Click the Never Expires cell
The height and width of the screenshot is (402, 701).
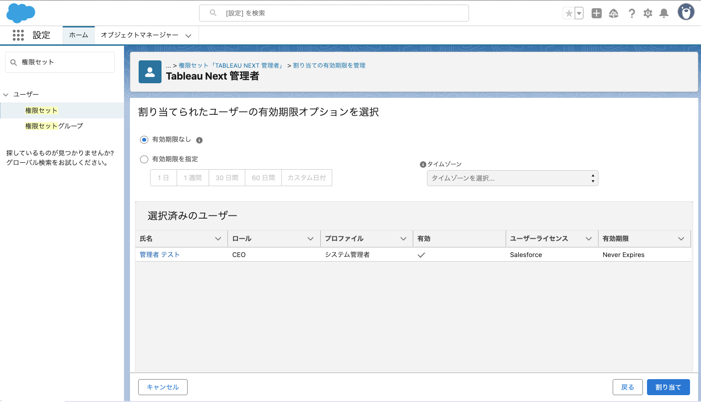[x=623, y=255]
